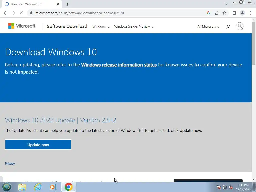Click the Microsoft logo
The image size is (256, 192).
(x=22, y=26)
